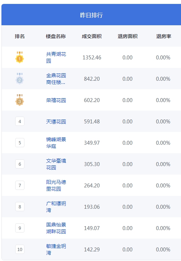Open the 金鼎花园商住楼 property link
Screen dimensions: 181x261
coord(56,79)
